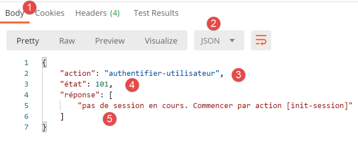Click line number 1 in the gutter
The height and width of the screenshot is (145, 358).
26,63
